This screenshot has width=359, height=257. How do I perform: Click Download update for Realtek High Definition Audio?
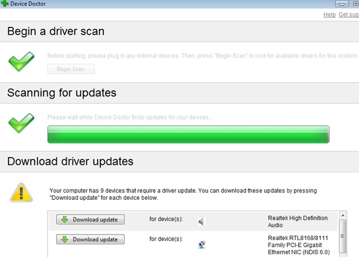tap(90, 219)
